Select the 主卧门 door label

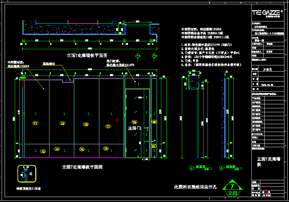(134, 128)
